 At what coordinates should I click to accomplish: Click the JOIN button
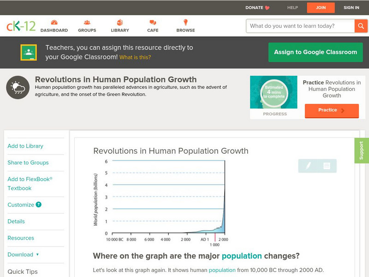pos(321,8)
